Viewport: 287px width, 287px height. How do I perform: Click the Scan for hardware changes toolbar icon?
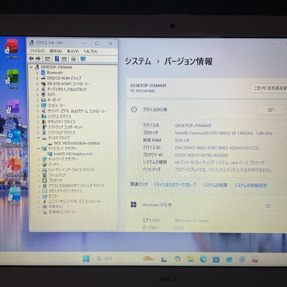tap(83, 59)
